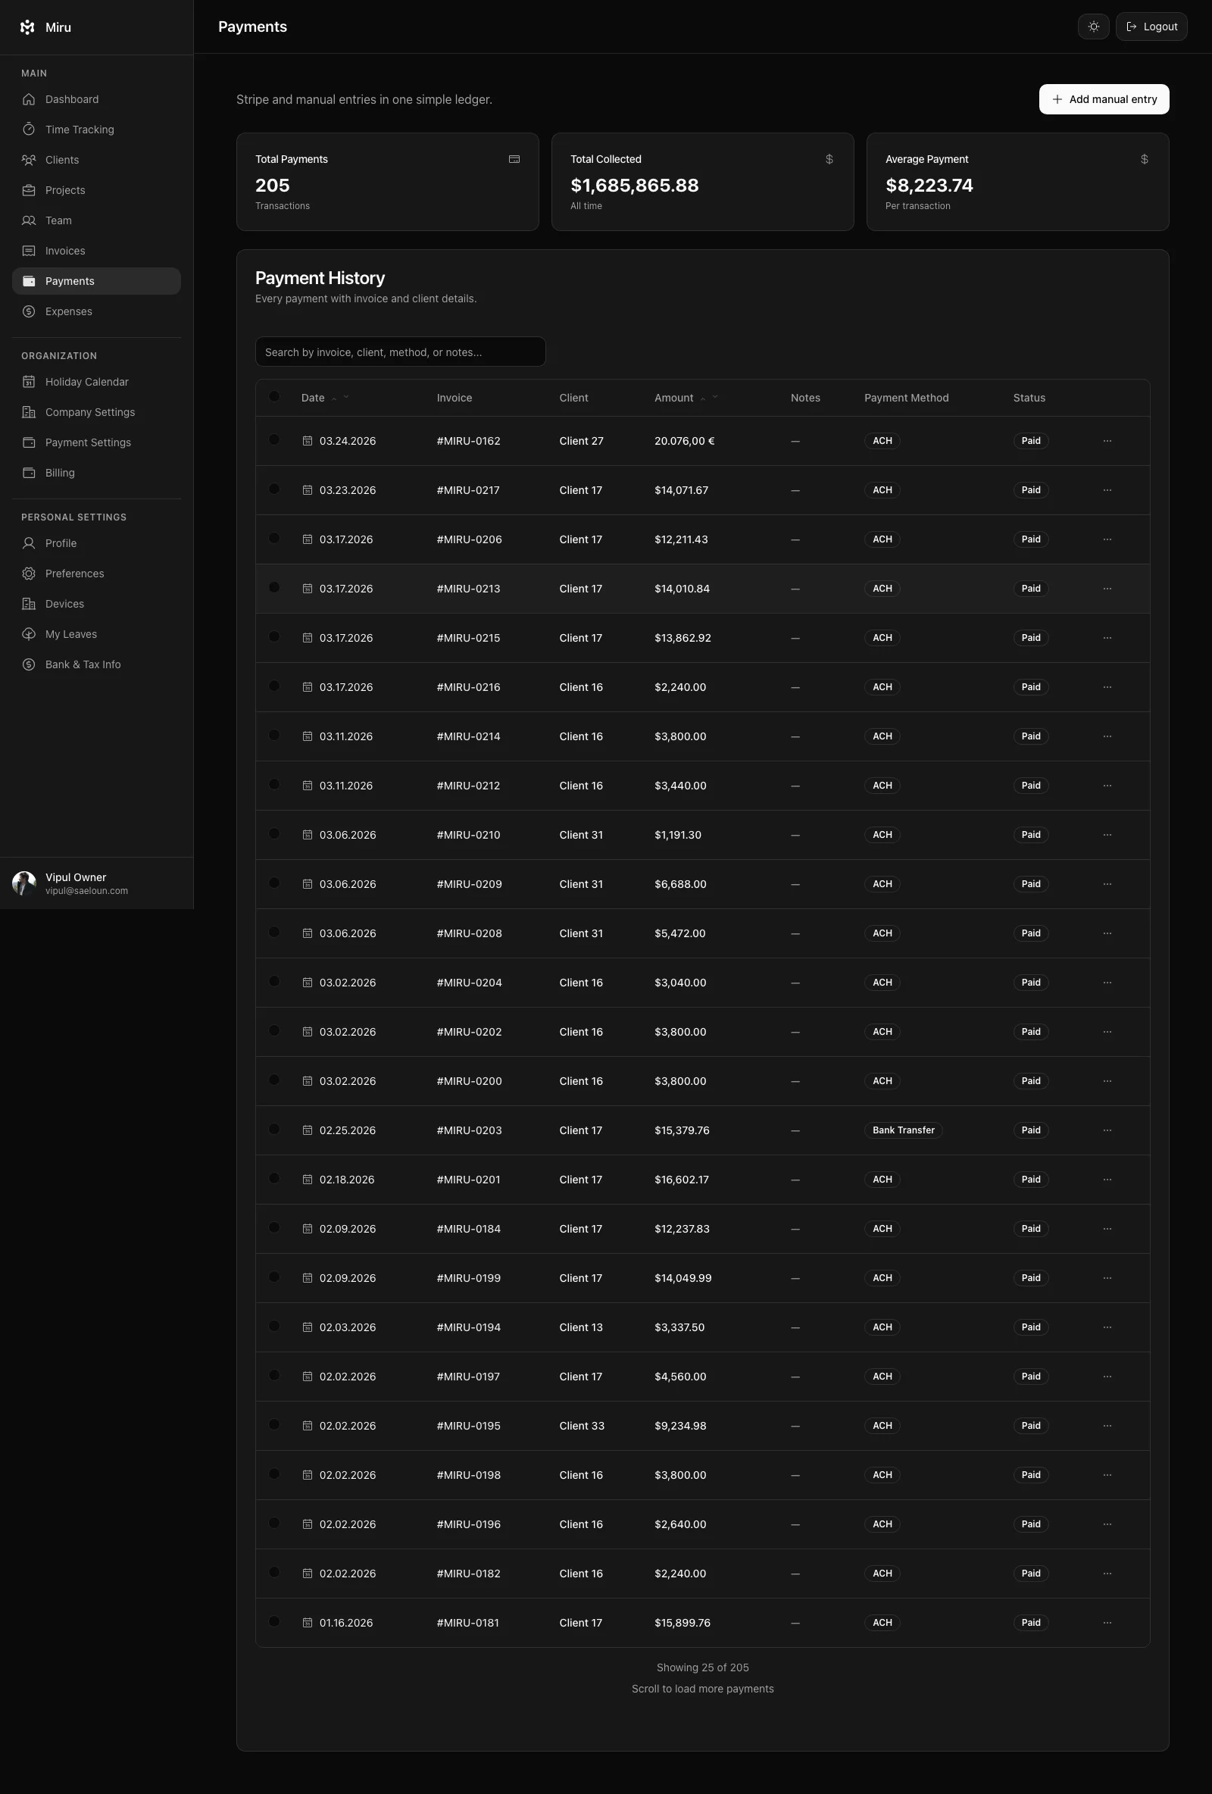
Task: Check the select-all box in the table header
Action: point(274,397)
